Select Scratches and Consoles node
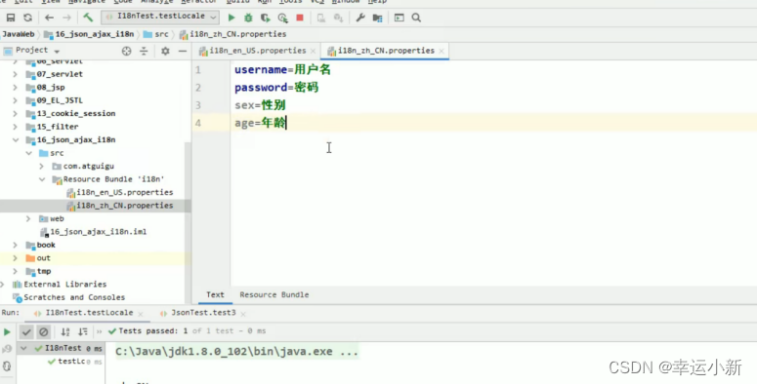Screen dimensions: 757x385 69,298
